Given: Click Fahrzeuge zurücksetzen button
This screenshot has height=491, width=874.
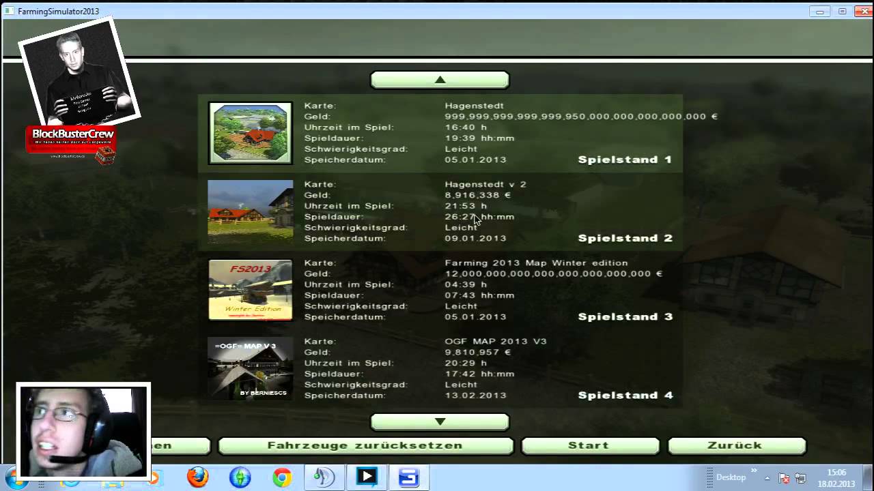Looking at the screenshot, I should [365, 446].
